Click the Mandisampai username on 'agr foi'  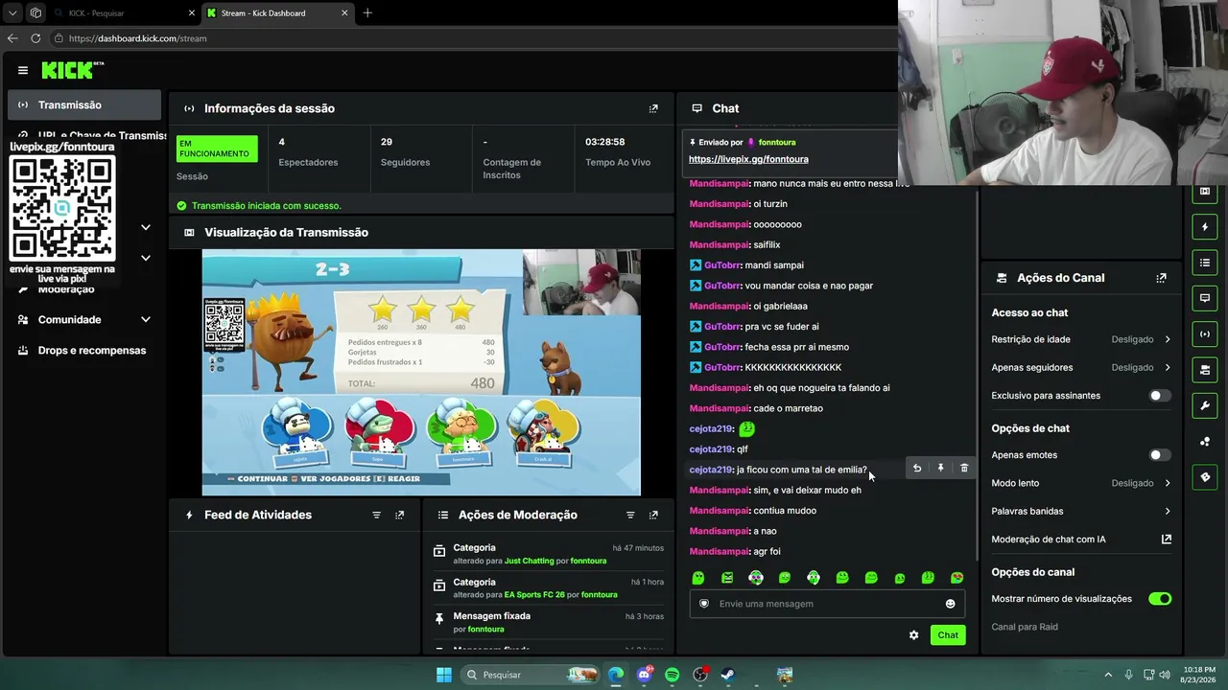click(x=720, y=552)
